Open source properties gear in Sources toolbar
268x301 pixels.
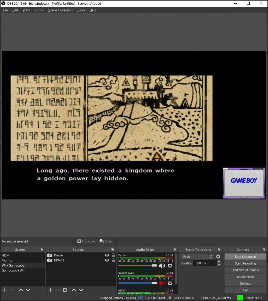(65, 290)
